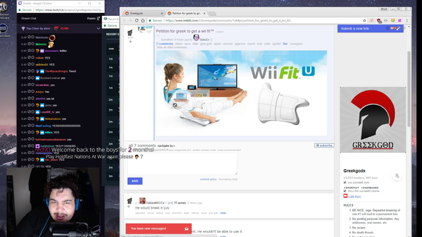Click the spoiler link under the post
The height and width of the screenshot is (237, 422).
pos(276,43)
